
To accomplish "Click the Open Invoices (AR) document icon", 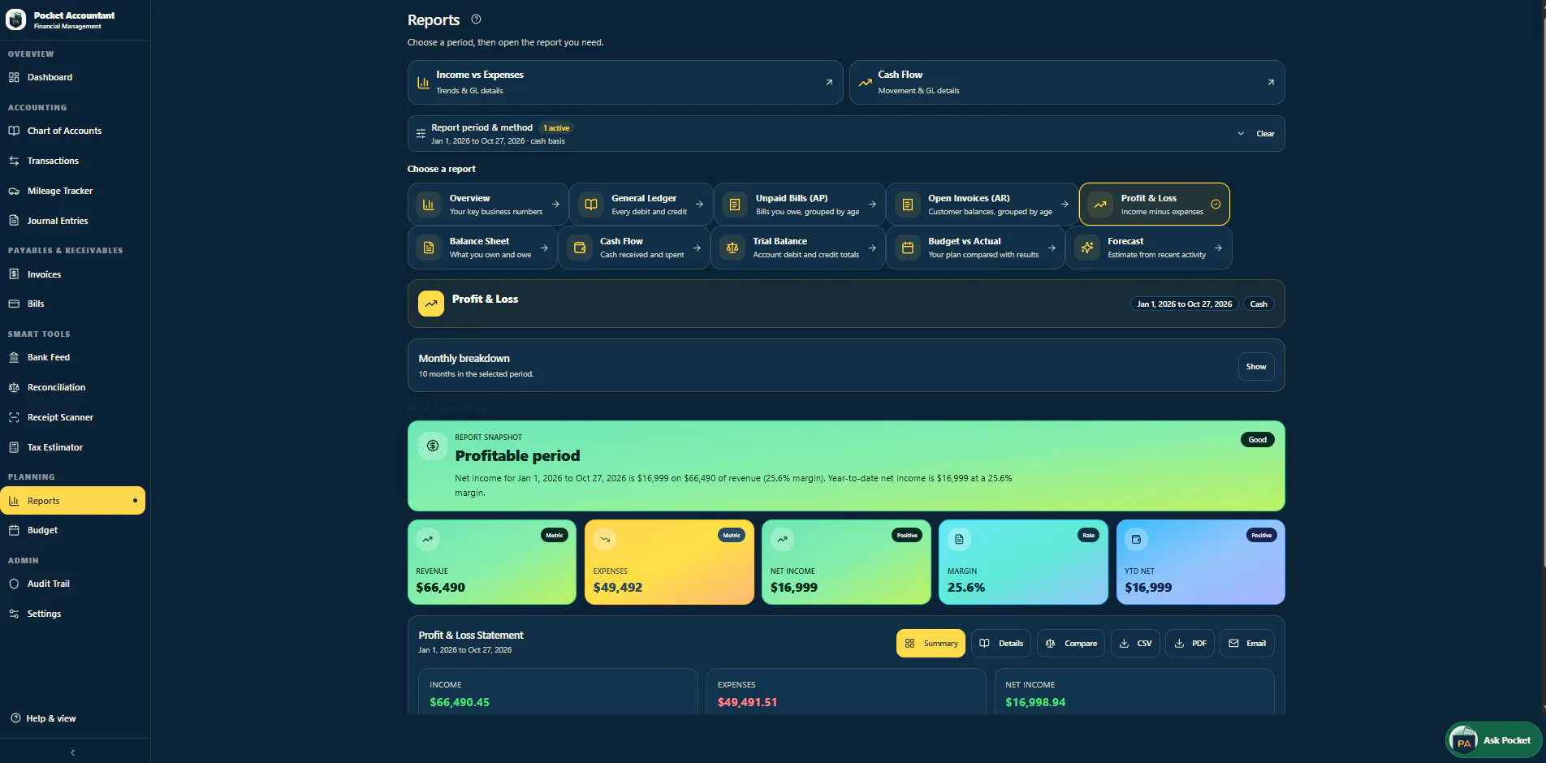I will click(908, 205).
